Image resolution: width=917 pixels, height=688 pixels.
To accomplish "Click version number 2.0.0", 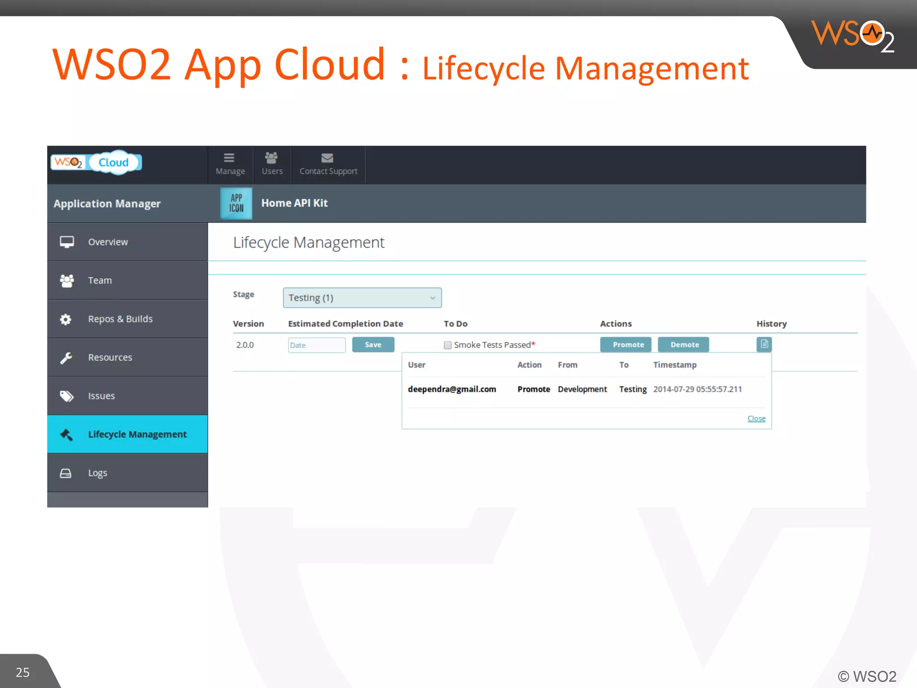I will click(x=245, y=345).
